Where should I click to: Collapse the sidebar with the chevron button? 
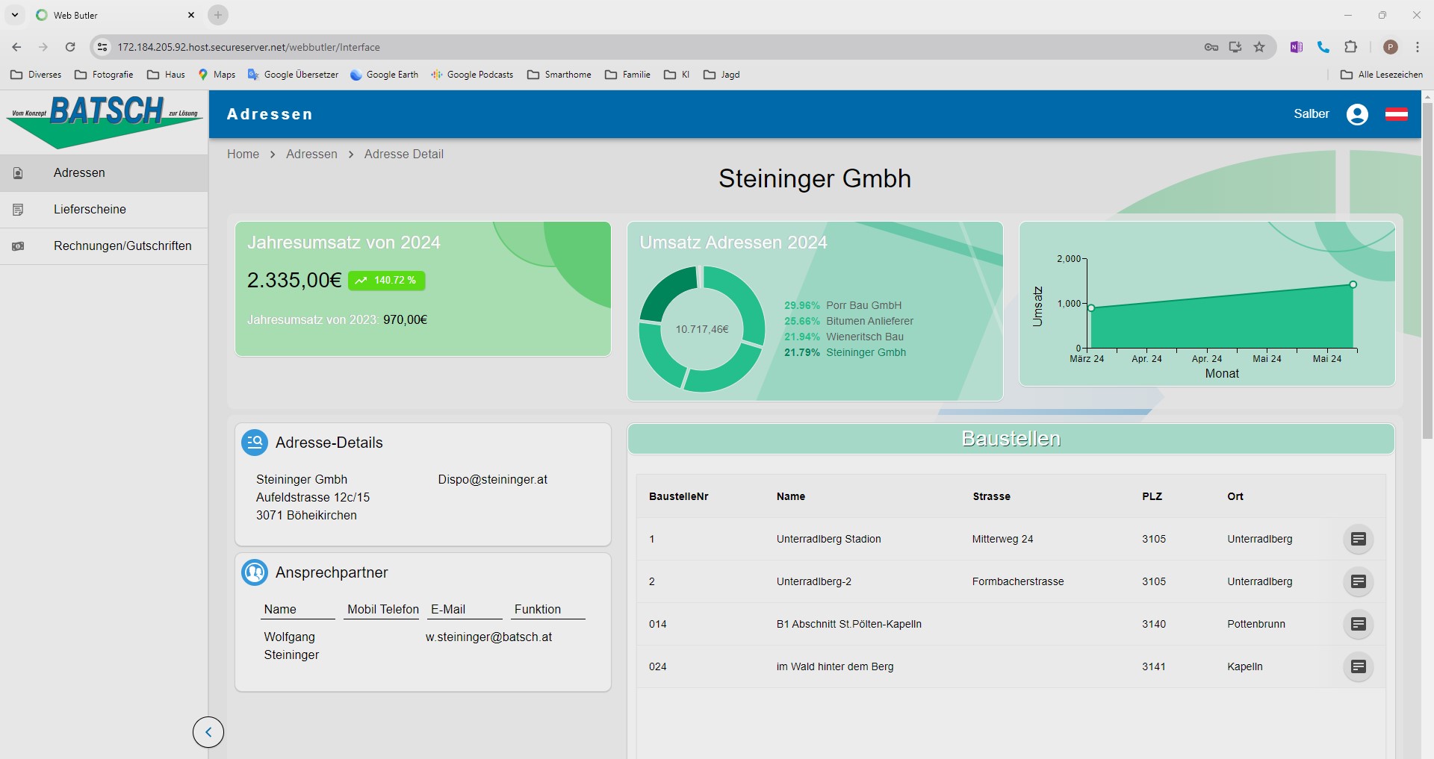208,732
